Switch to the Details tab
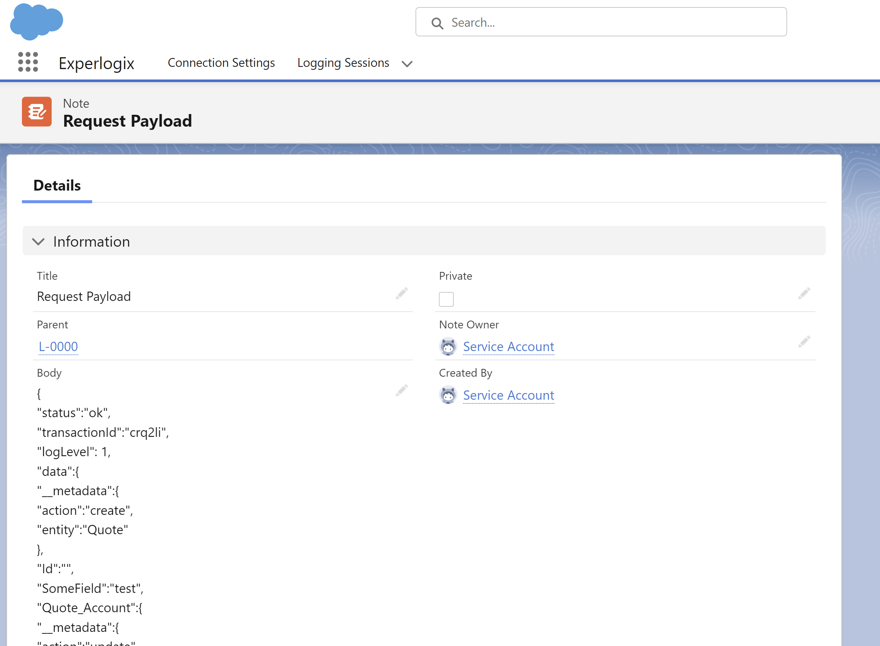 (x=57, y=186)
